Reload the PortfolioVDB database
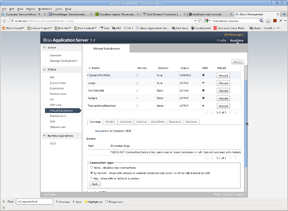Image resolution: width=288 pixels, height=211 pixels. coord(223,91)
